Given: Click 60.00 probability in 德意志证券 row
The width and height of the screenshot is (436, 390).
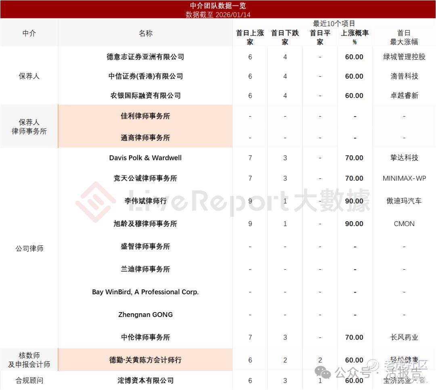Looking at the screenshot, I should tap(354, 57).
